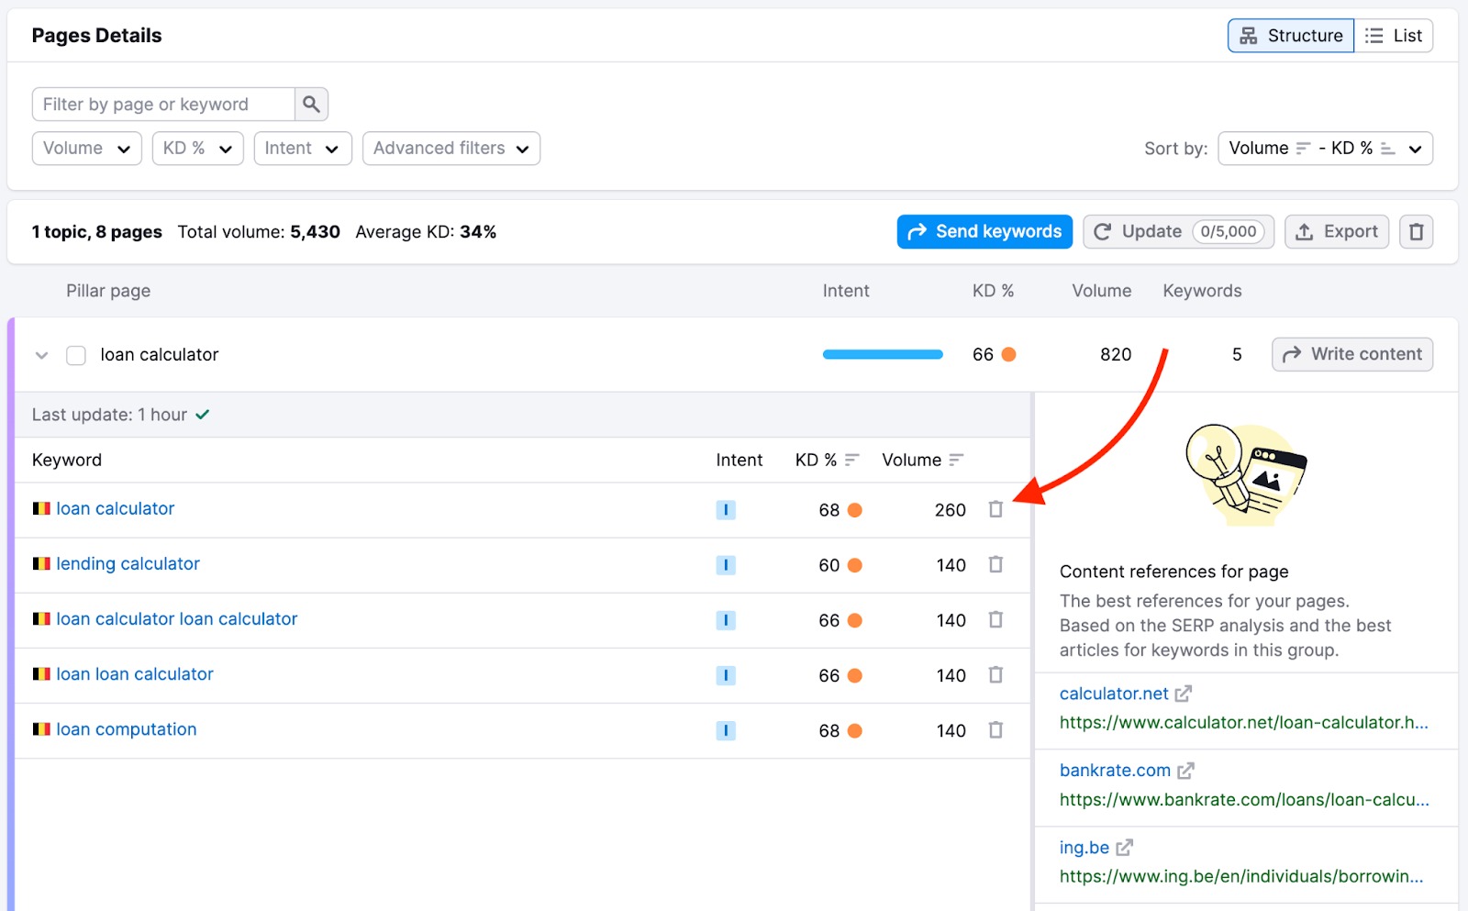Switch to the List view
The width and height of the screenshot is (1468, 911).
tap(1394, 36)
